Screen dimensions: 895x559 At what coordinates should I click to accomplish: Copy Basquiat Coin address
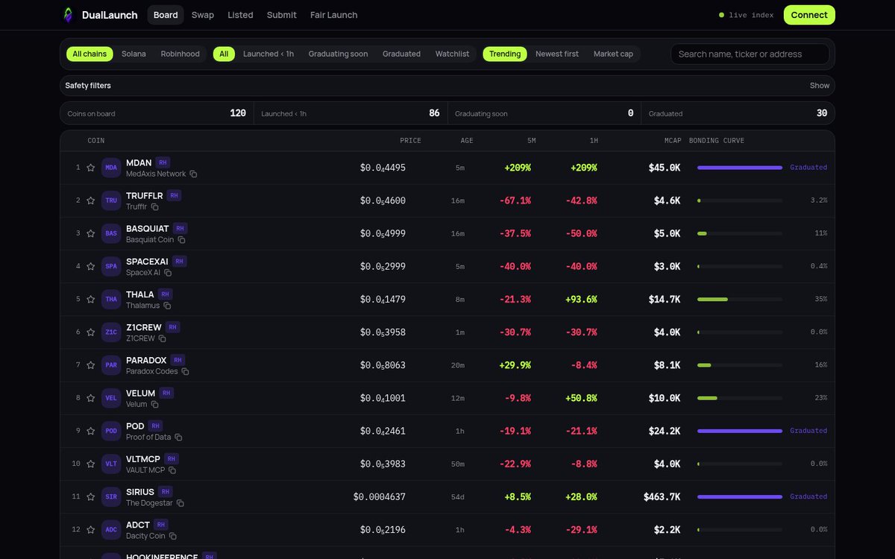(x=181, y=240)
